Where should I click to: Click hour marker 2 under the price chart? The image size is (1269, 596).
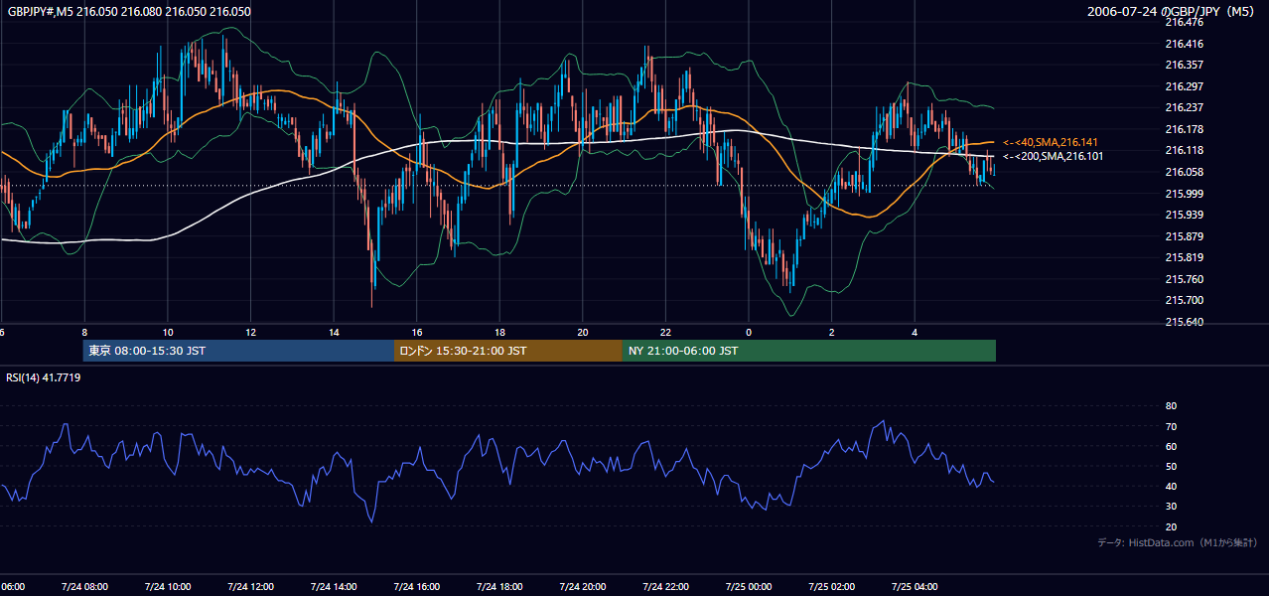coord(832,333)
